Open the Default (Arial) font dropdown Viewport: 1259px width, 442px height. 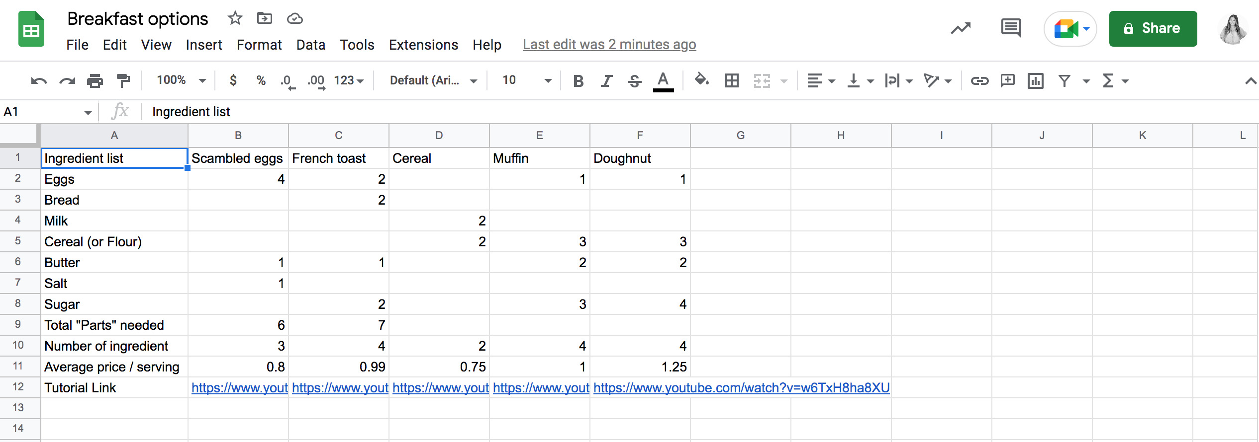point(433,80)
